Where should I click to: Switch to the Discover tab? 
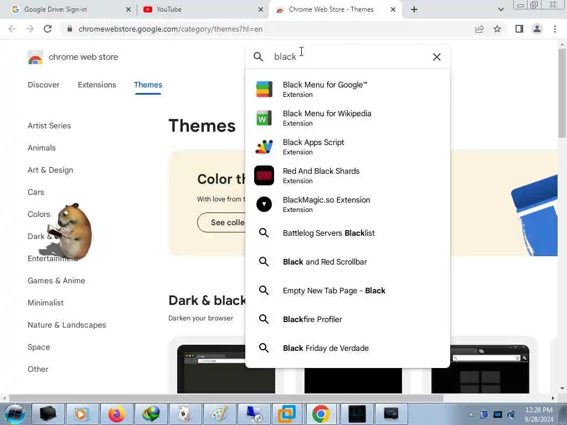click(x=43, y=85)
